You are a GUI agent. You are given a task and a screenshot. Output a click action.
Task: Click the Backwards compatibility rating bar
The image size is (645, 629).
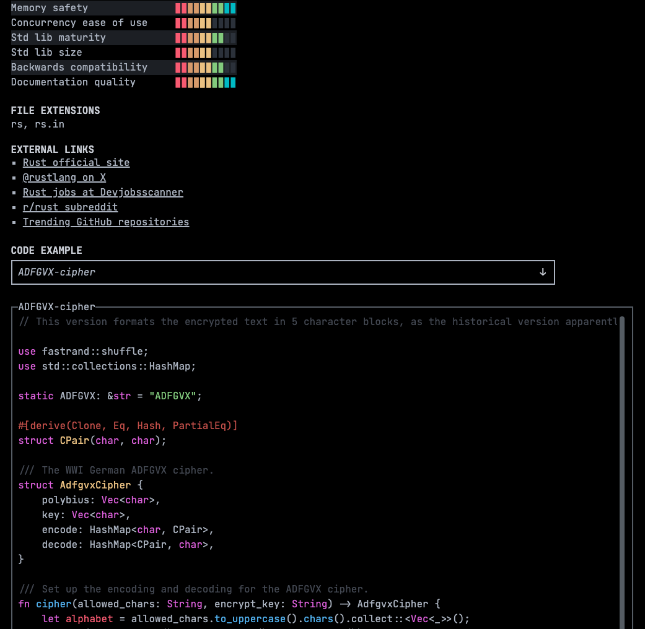205,67
